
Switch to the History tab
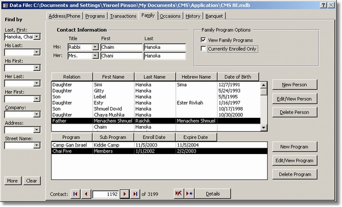click(193, 16)
